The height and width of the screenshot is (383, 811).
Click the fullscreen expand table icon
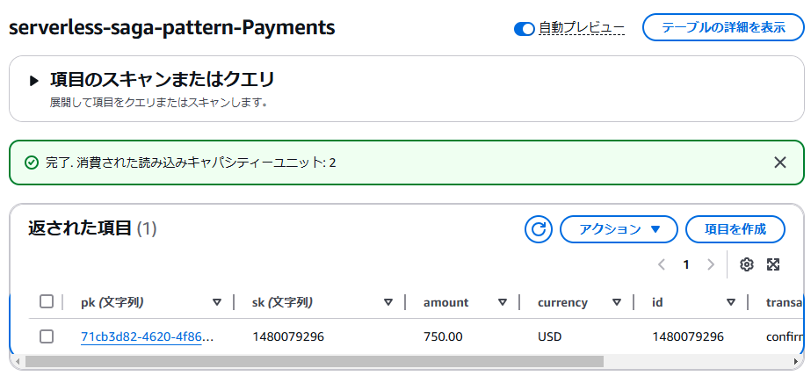click(x=773, y=264)
